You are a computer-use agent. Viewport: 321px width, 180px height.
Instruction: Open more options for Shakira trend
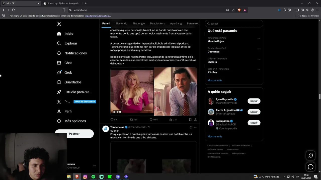pyautogui.click(x=259, y=59)
